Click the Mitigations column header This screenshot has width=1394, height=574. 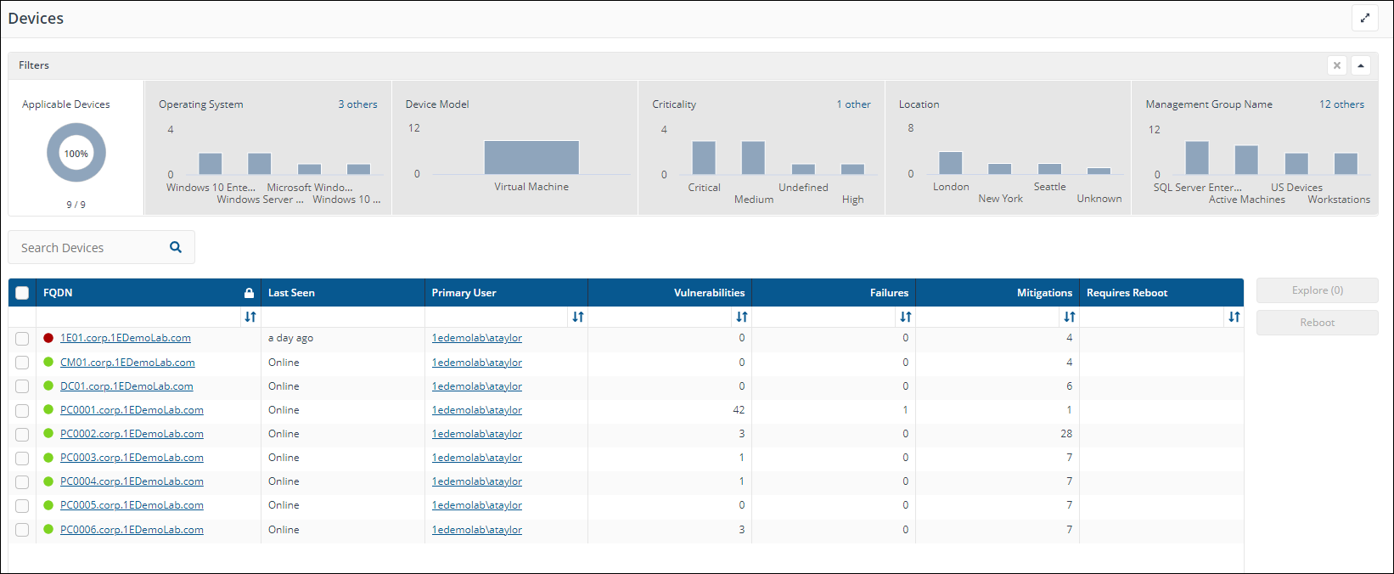point(1044,293)
